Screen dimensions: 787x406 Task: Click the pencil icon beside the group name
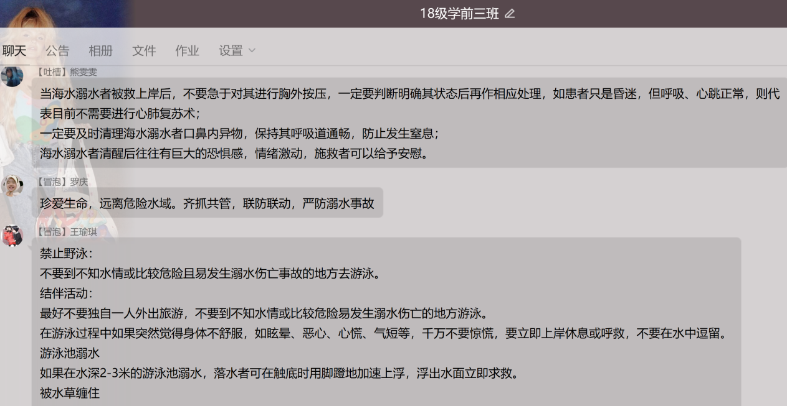(510, 14)
